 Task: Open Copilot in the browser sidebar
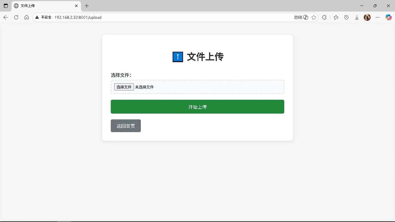click(389, 17)
